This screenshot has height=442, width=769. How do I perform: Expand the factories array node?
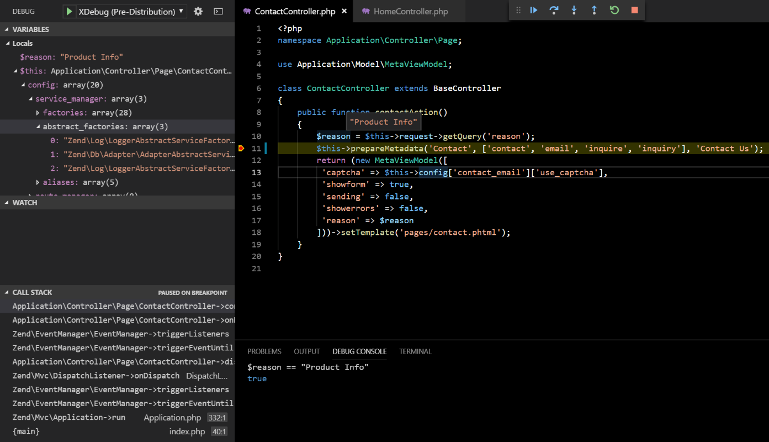click(38, 113)
